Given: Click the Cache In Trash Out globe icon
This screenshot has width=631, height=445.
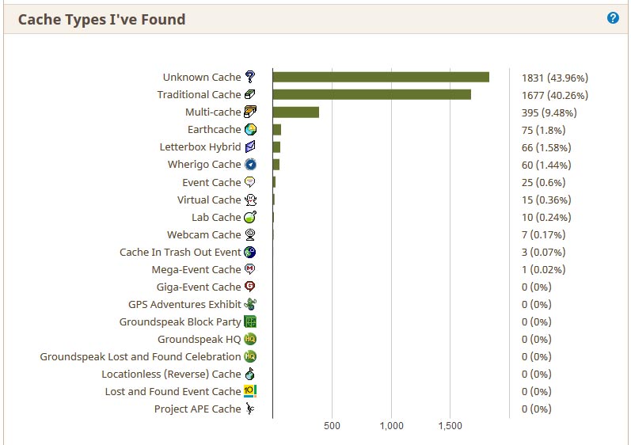Looking at the screenshot, I should (x=250, y=252).
